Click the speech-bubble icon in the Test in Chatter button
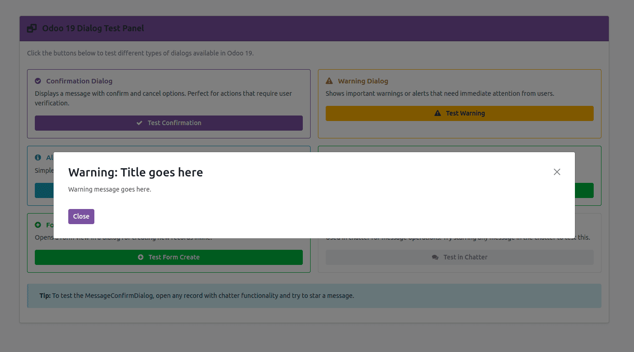 pos(435,257)
